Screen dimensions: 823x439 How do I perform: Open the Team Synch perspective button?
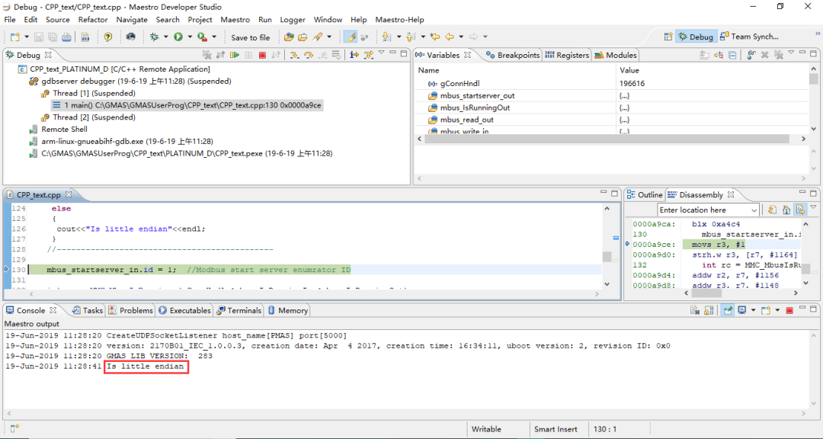point(749,37)
